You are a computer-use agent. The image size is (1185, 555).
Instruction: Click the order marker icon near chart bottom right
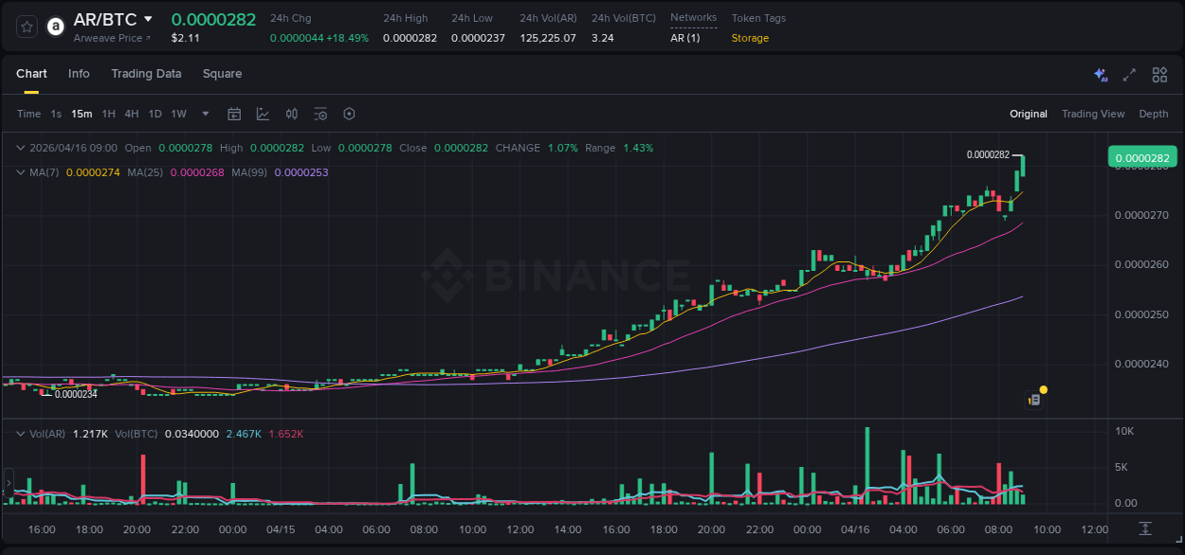[x=1034, y=400]
